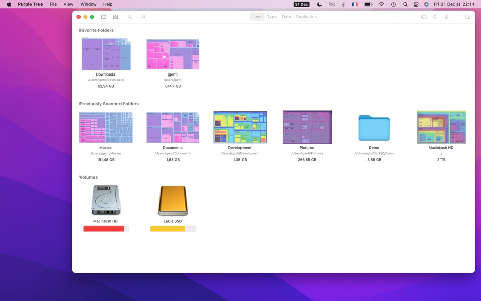Click the refresh scan icon
481x301 pixels.
point(435,17)
